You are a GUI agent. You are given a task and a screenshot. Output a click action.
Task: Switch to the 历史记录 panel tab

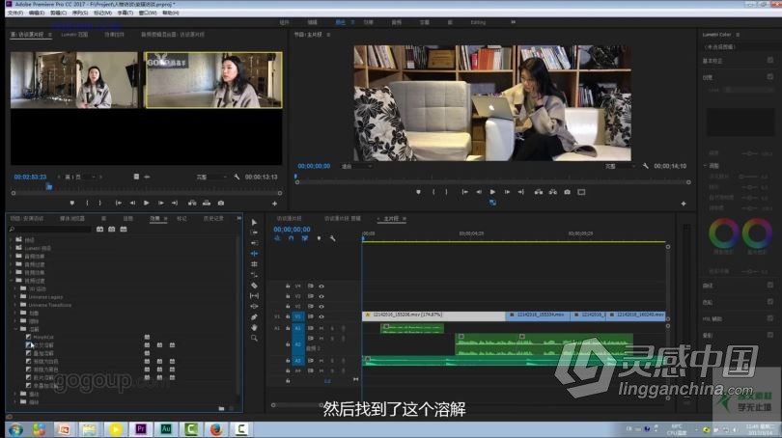(x=213, y=218)
